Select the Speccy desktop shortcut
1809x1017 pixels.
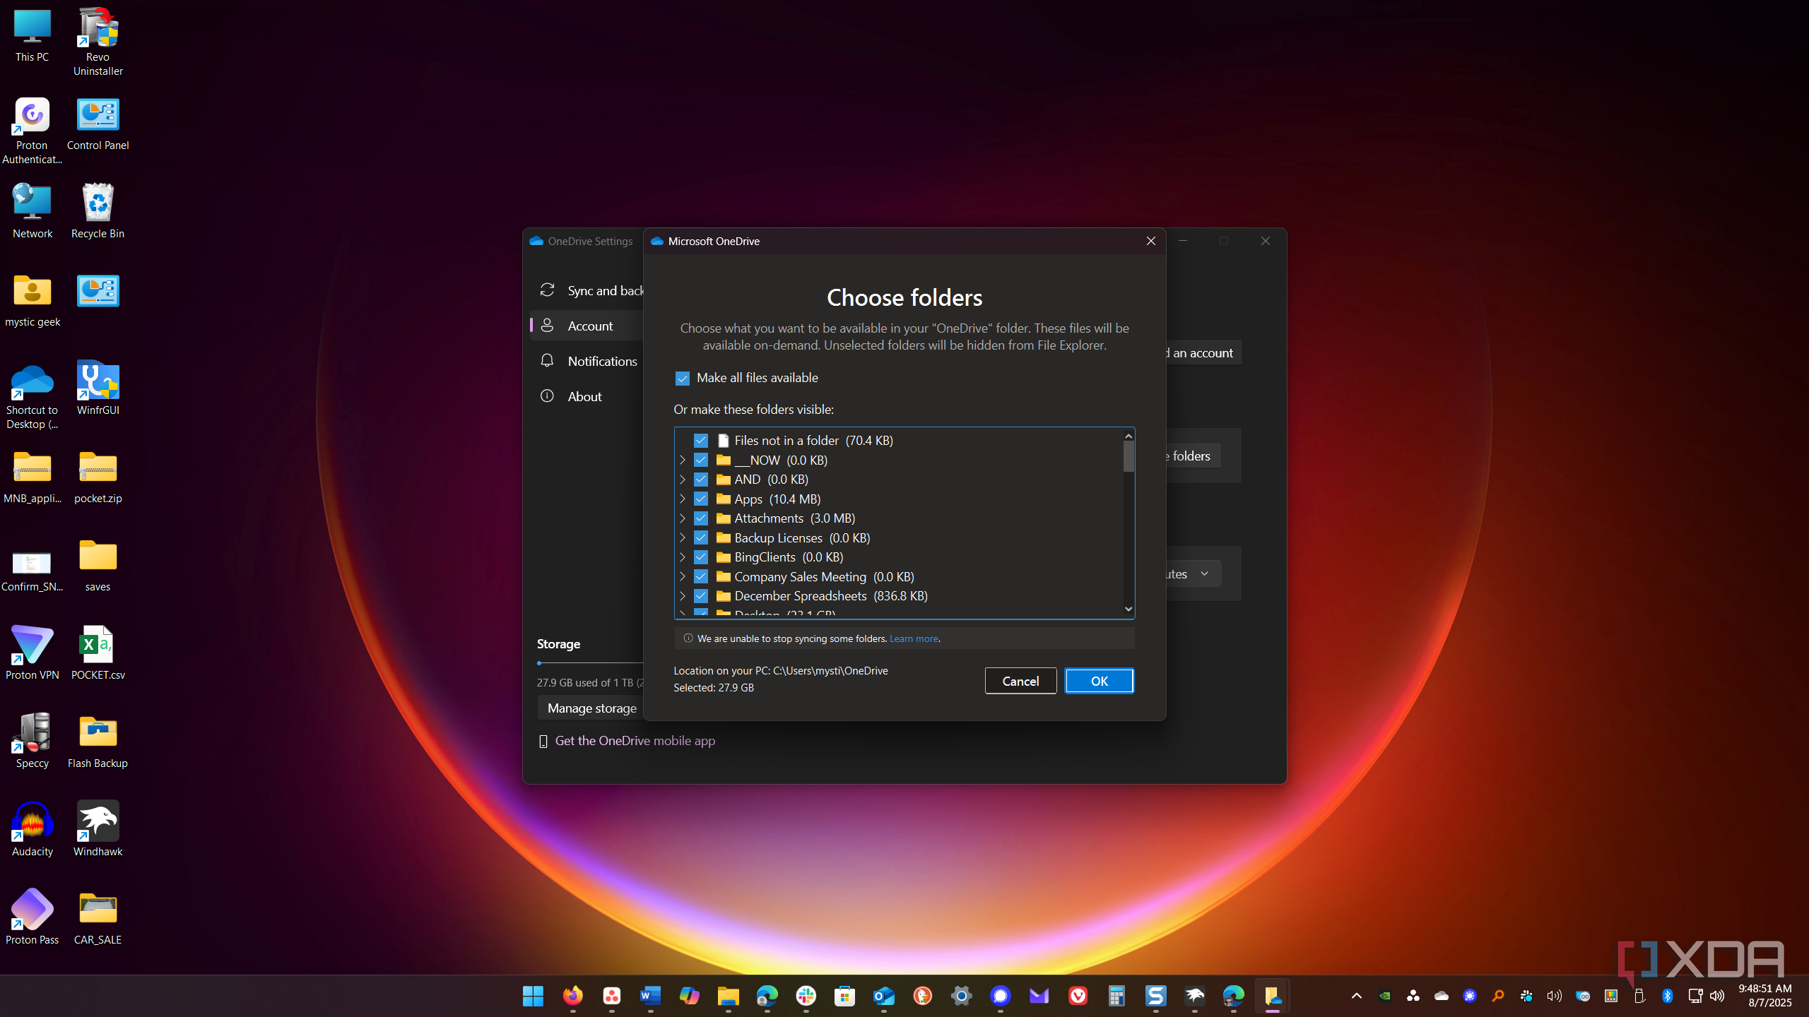point(32,742)
